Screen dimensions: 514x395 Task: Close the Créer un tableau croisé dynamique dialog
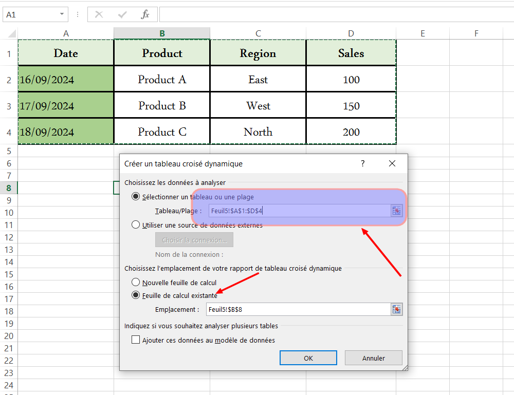(x=392, y=163)
